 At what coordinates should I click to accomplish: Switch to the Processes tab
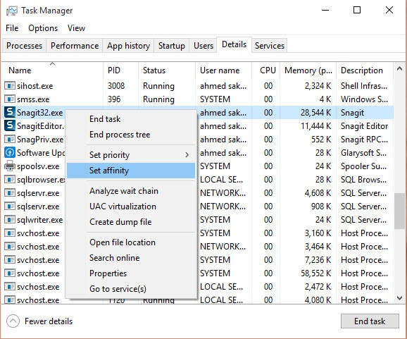click(x=24, y=46)
